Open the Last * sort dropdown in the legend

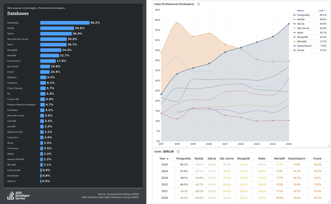tap(323, 10)
